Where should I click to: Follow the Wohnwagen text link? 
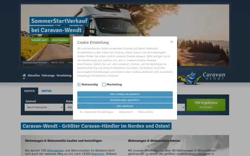[55, 151]
